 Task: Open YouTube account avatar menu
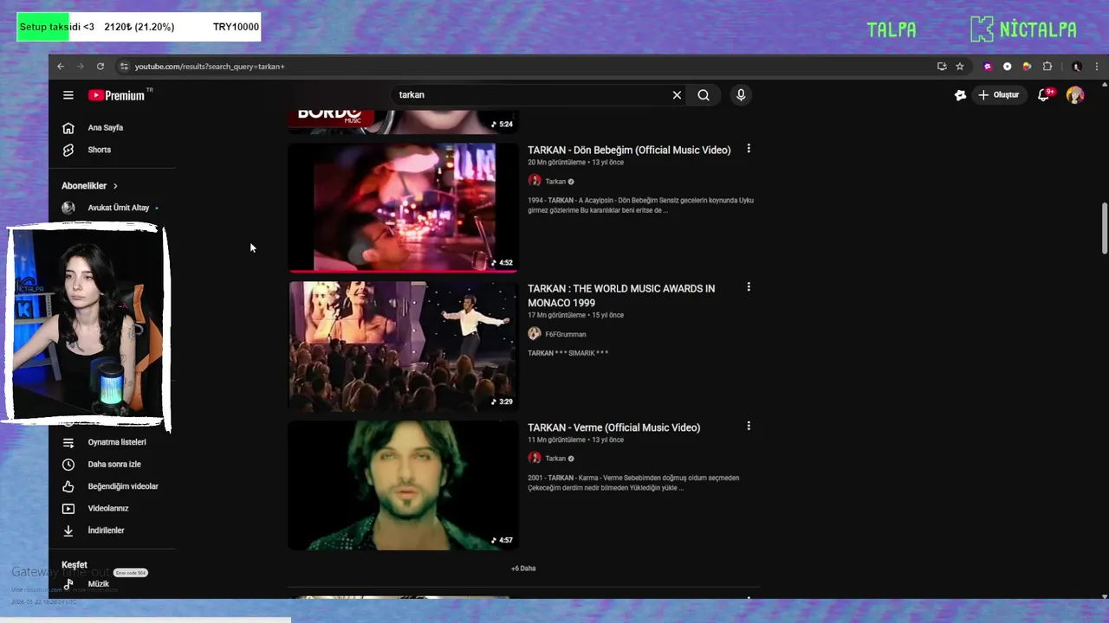pos(1075,95)
